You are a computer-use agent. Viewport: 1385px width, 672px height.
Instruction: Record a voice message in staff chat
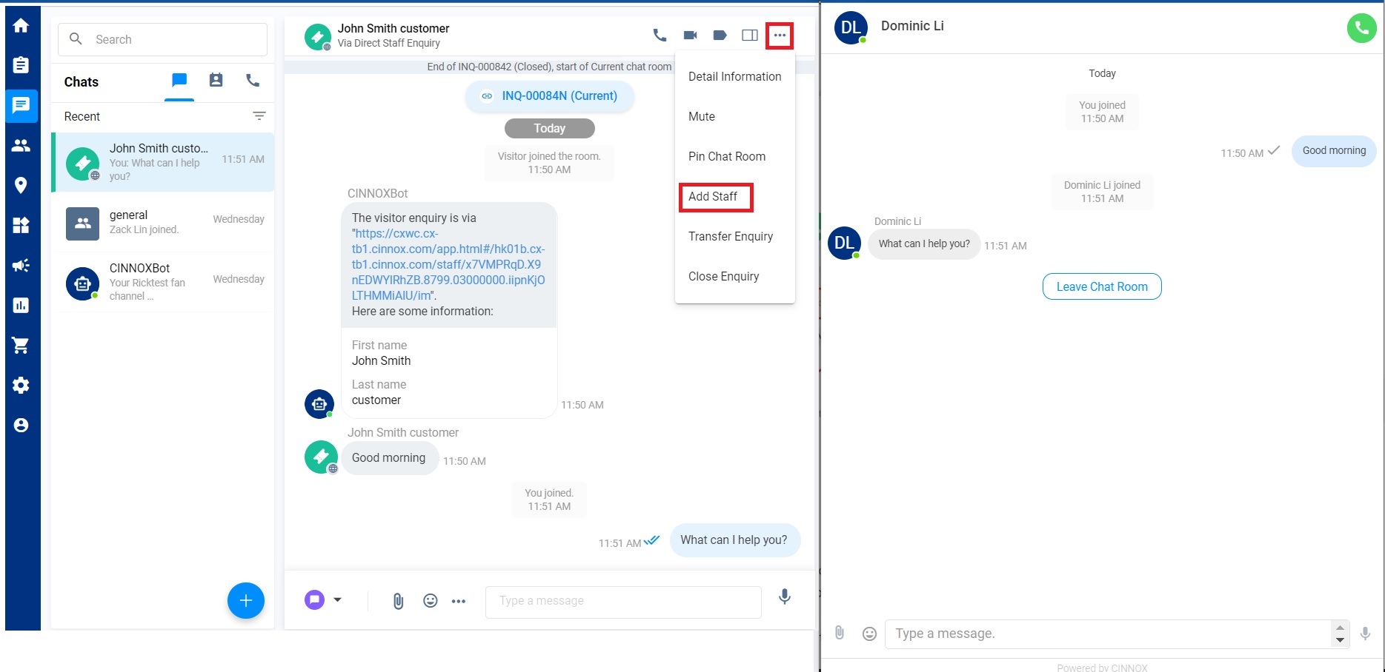pos(785,597)
